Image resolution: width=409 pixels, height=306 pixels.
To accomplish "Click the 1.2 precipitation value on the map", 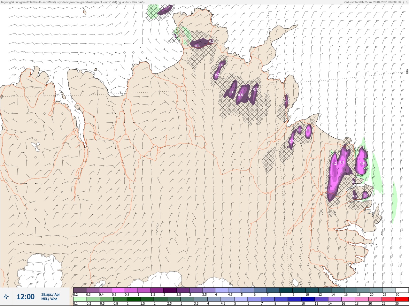I will coord(334,164).
